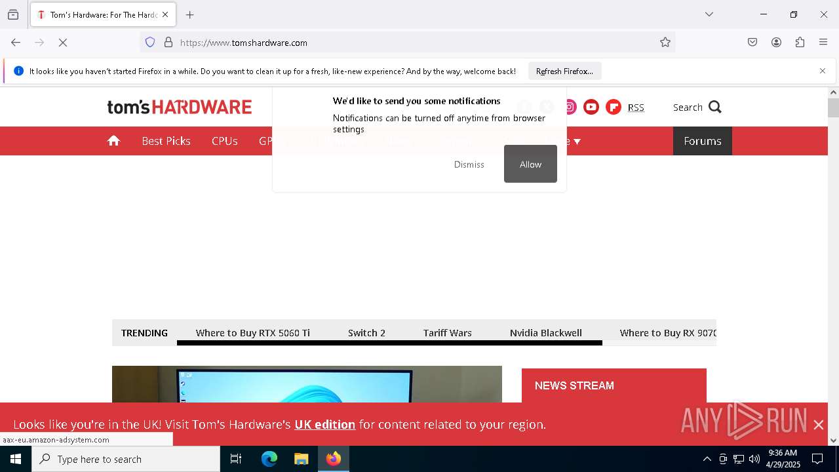Open the featured article thumbnail image

[x=307, y=384]
